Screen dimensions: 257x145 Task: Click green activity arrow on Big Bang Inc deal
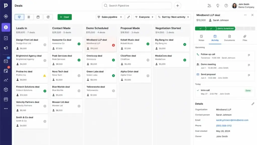[185, 44]
